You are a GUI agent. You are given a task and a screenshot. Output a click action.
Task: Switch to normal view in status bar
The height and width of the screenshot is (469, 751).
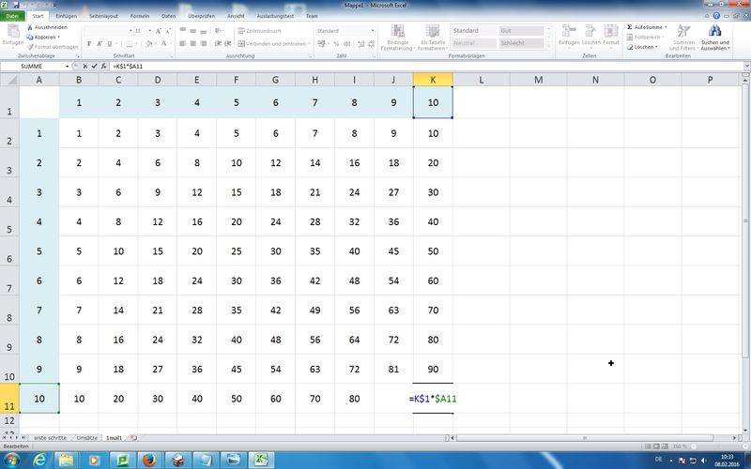coord(648,446)
